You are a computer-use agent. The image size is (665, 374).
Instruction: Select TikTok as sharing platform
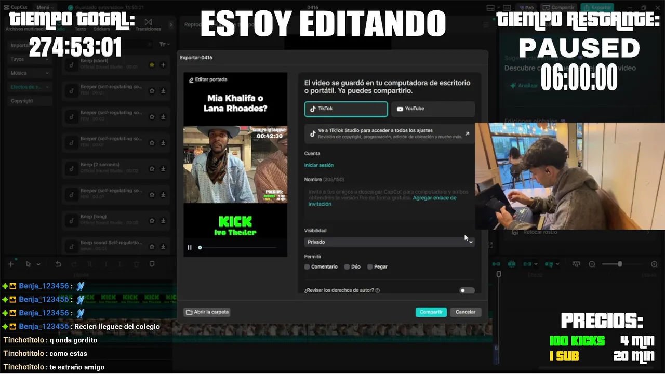(x=346, y=109)
